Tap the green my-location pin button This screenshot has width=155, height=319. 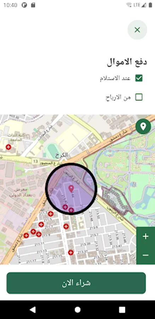click(x=143, y=126)
